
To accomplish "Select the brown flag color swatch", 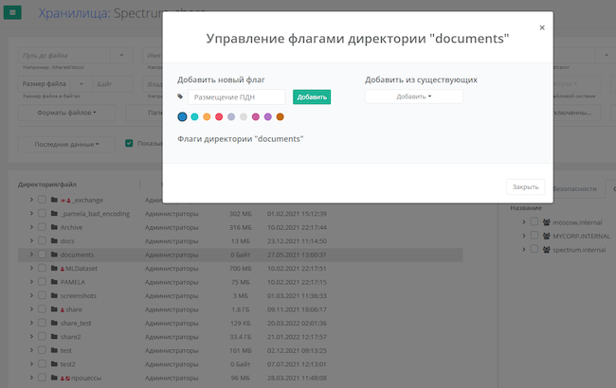I will 280,116.
